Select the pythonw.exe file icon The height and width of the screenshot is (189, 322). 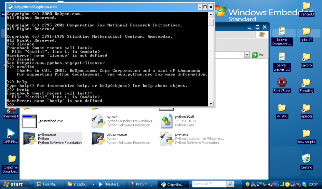(98, 138)
